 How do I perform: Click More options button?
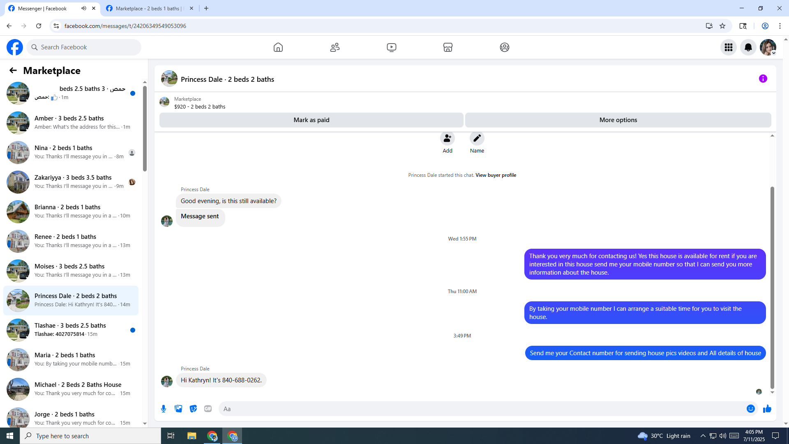coord(618,120)
